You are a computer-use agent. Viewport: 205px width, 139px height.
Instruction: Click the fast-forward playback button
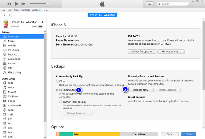[23, 4]
